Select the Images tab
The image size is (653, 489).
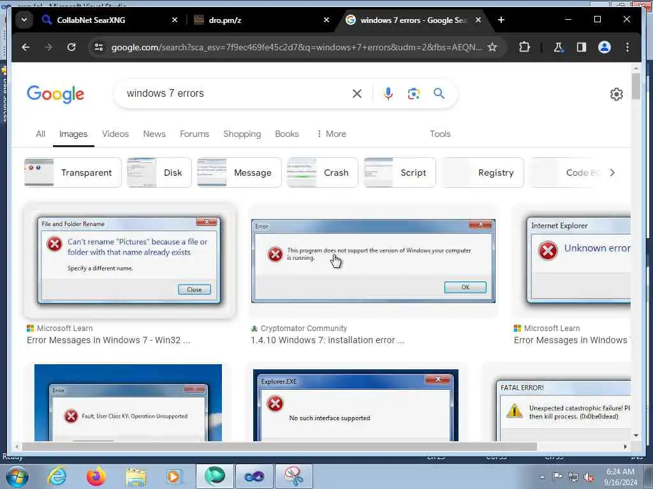point(73,134)
